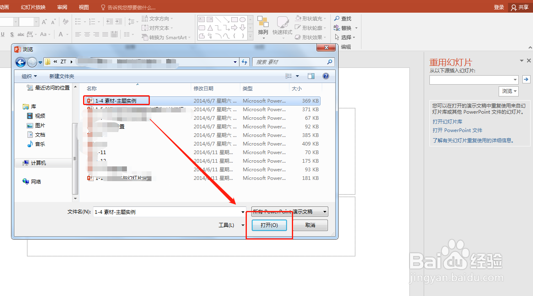533x296 pixels.
Task: Click the 打开幻灯片库 link
Action: coord(447,121)
